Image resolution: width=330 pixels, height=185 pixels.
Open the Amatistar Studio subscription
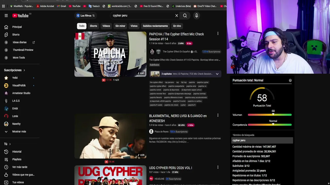click(x=21, y=93)
